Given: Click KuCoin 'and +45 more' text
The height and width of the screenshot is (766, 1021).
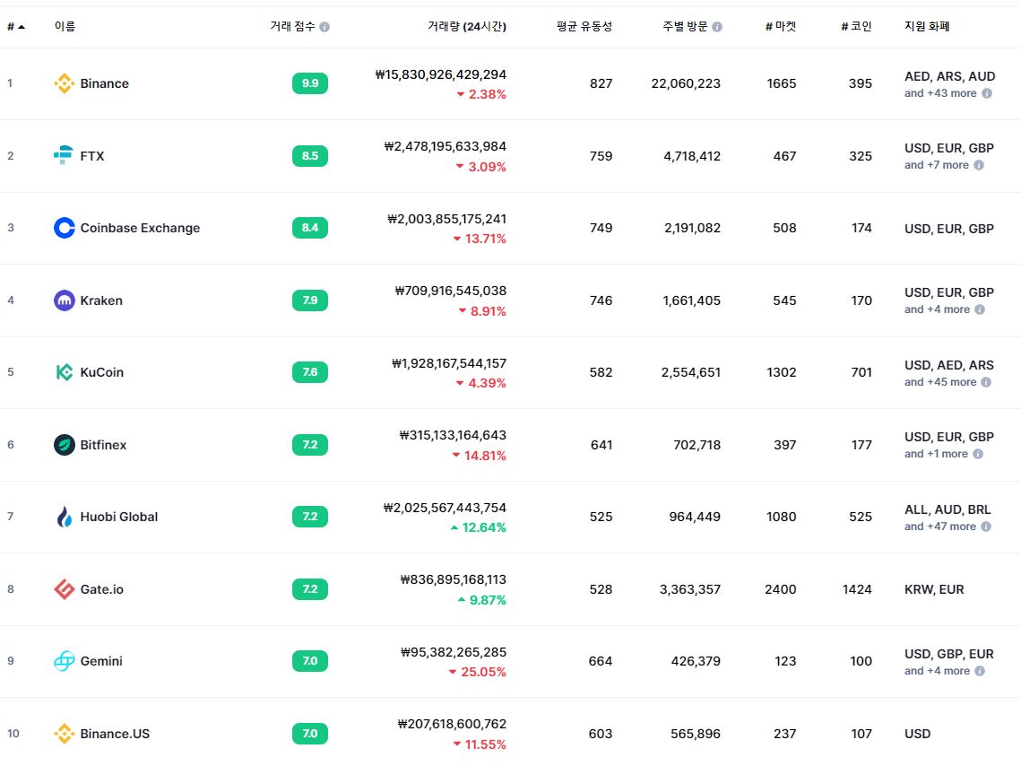Looking at the screenshot, I should tap(940, 382).
